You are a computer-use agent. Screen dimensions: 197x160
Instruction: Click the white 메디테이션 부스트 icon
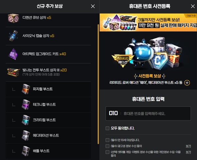click(x=26, y=135)
